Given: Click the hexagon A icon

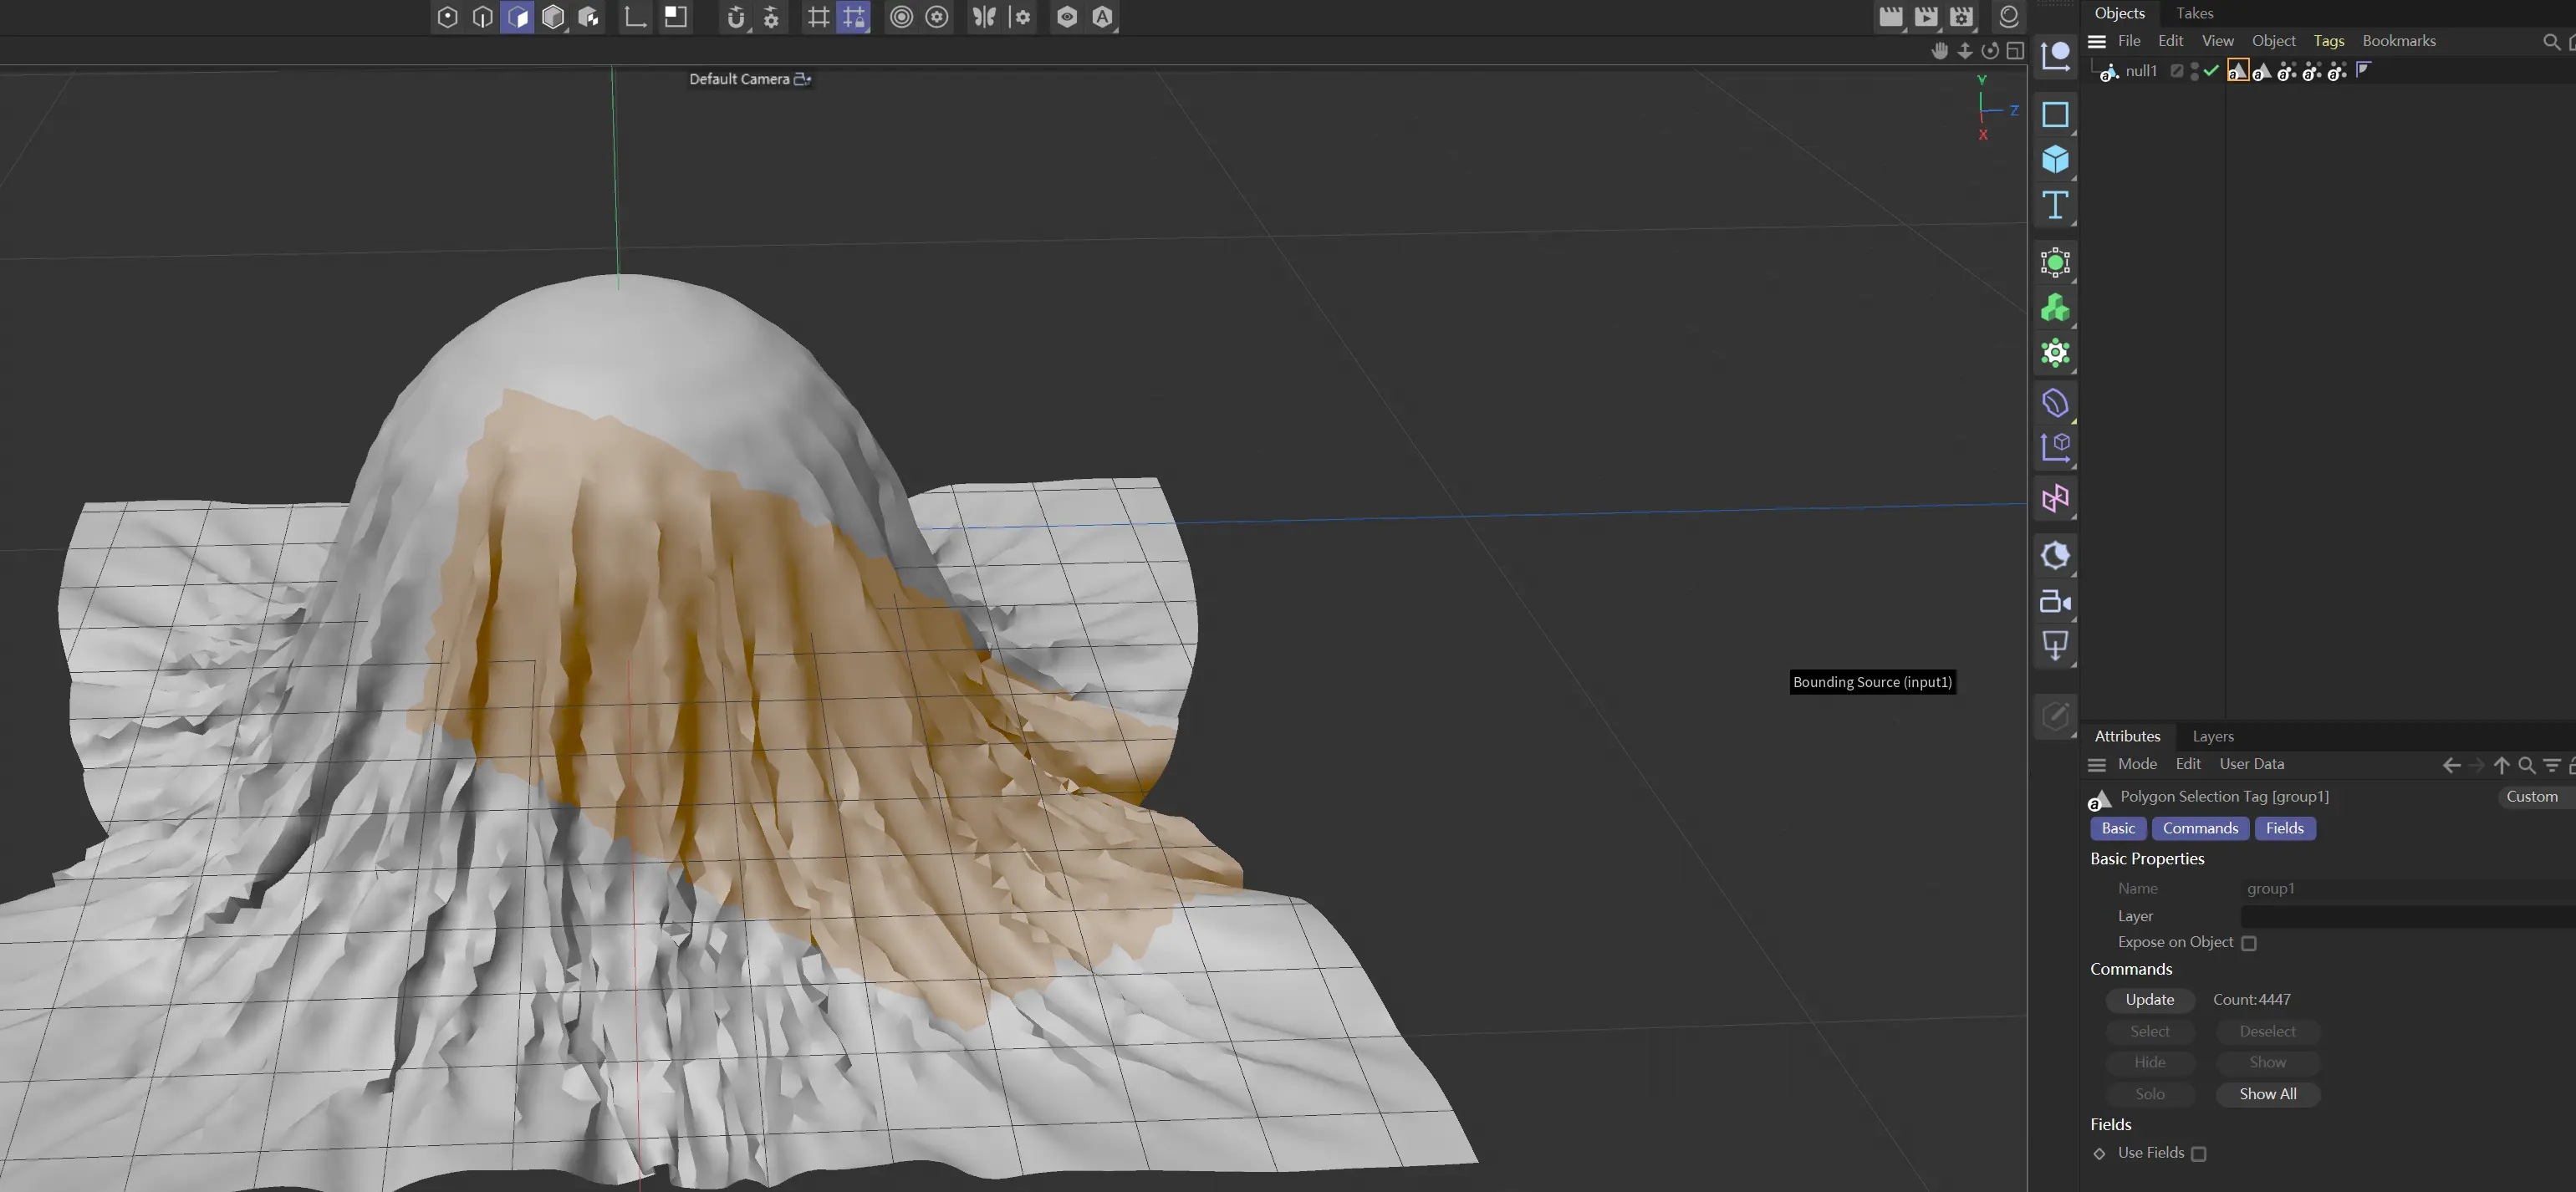Looking at the screenshot, I should click(x=1102, y=17).
